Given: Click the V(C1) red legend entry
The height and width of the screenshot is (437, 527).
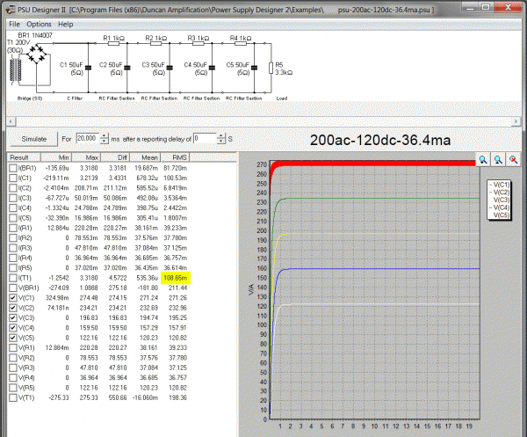Looking at the screenshot, I should 500,185.
